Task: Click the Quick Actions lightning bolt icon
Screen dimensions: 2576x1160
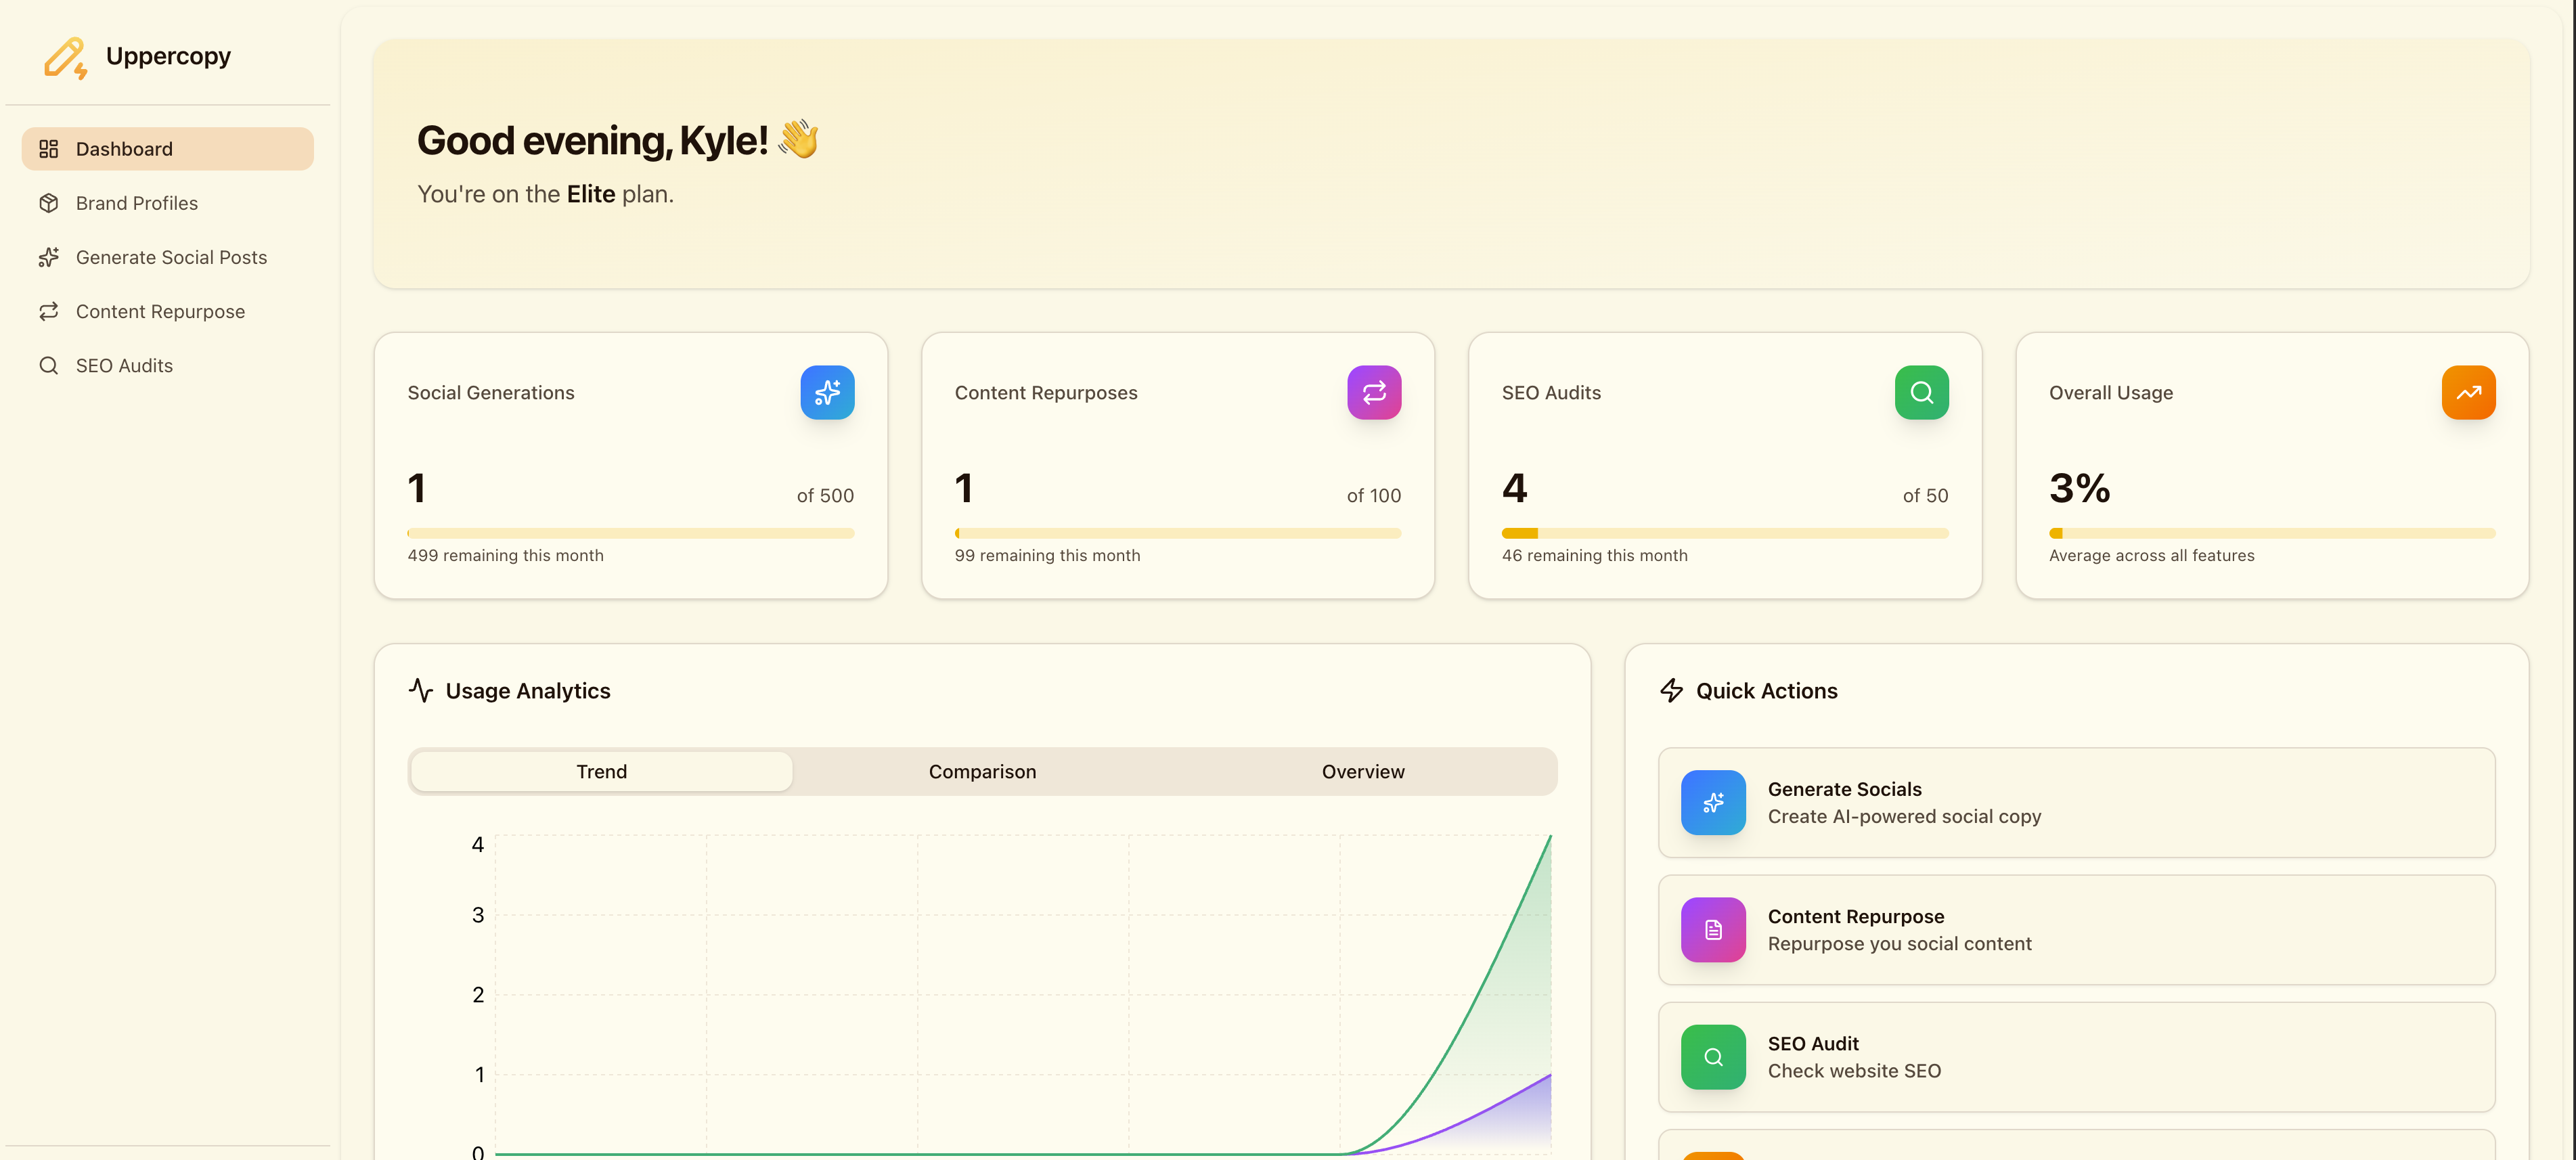Action: coord(1671,690)
